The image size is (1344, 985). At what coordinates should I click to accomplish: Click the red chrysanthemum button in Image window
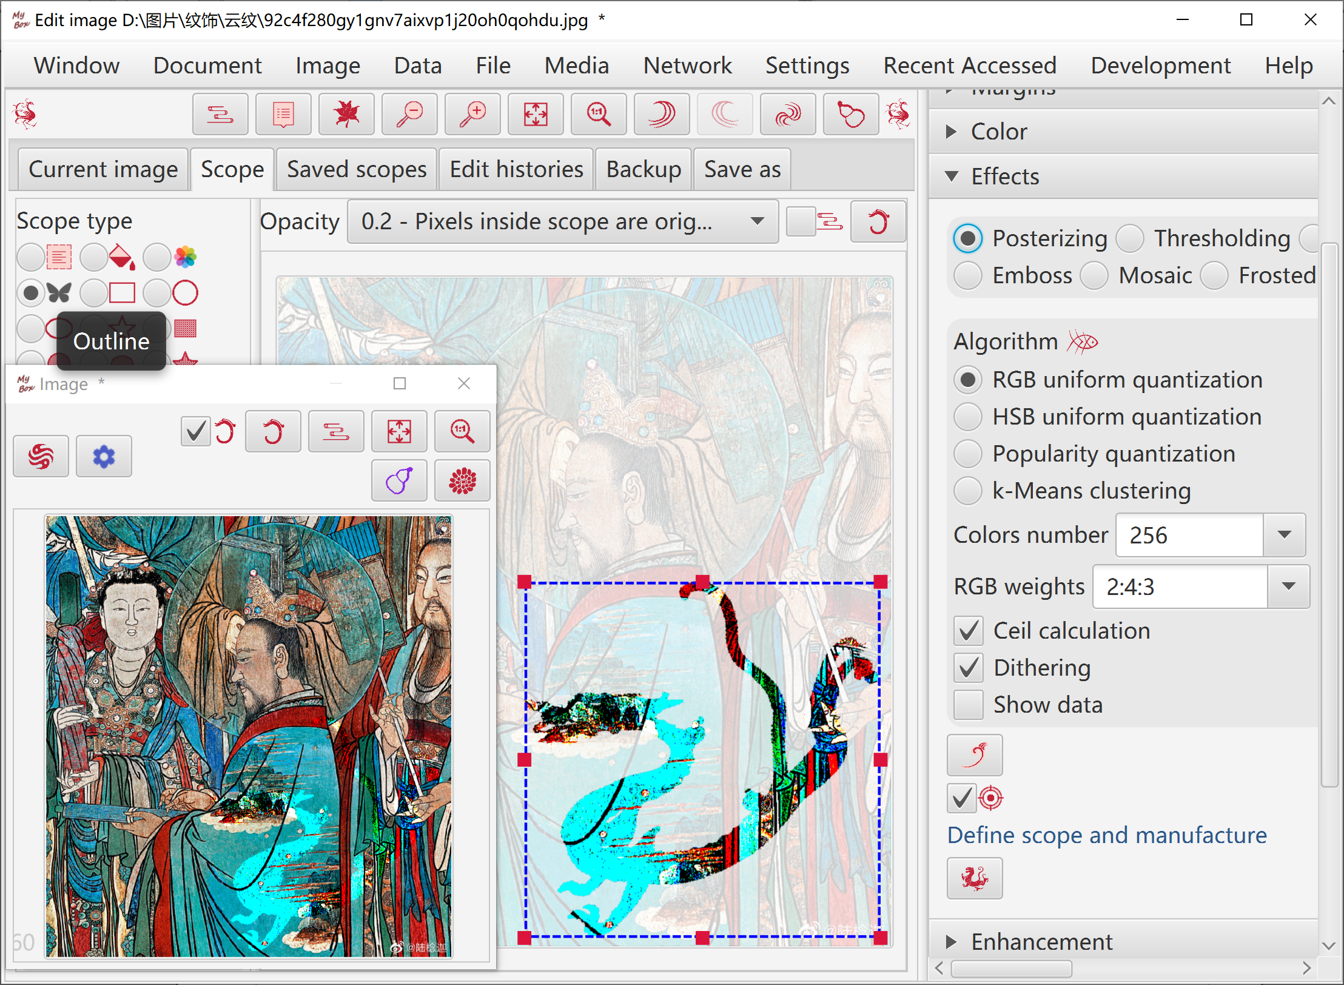coord(462,480)
